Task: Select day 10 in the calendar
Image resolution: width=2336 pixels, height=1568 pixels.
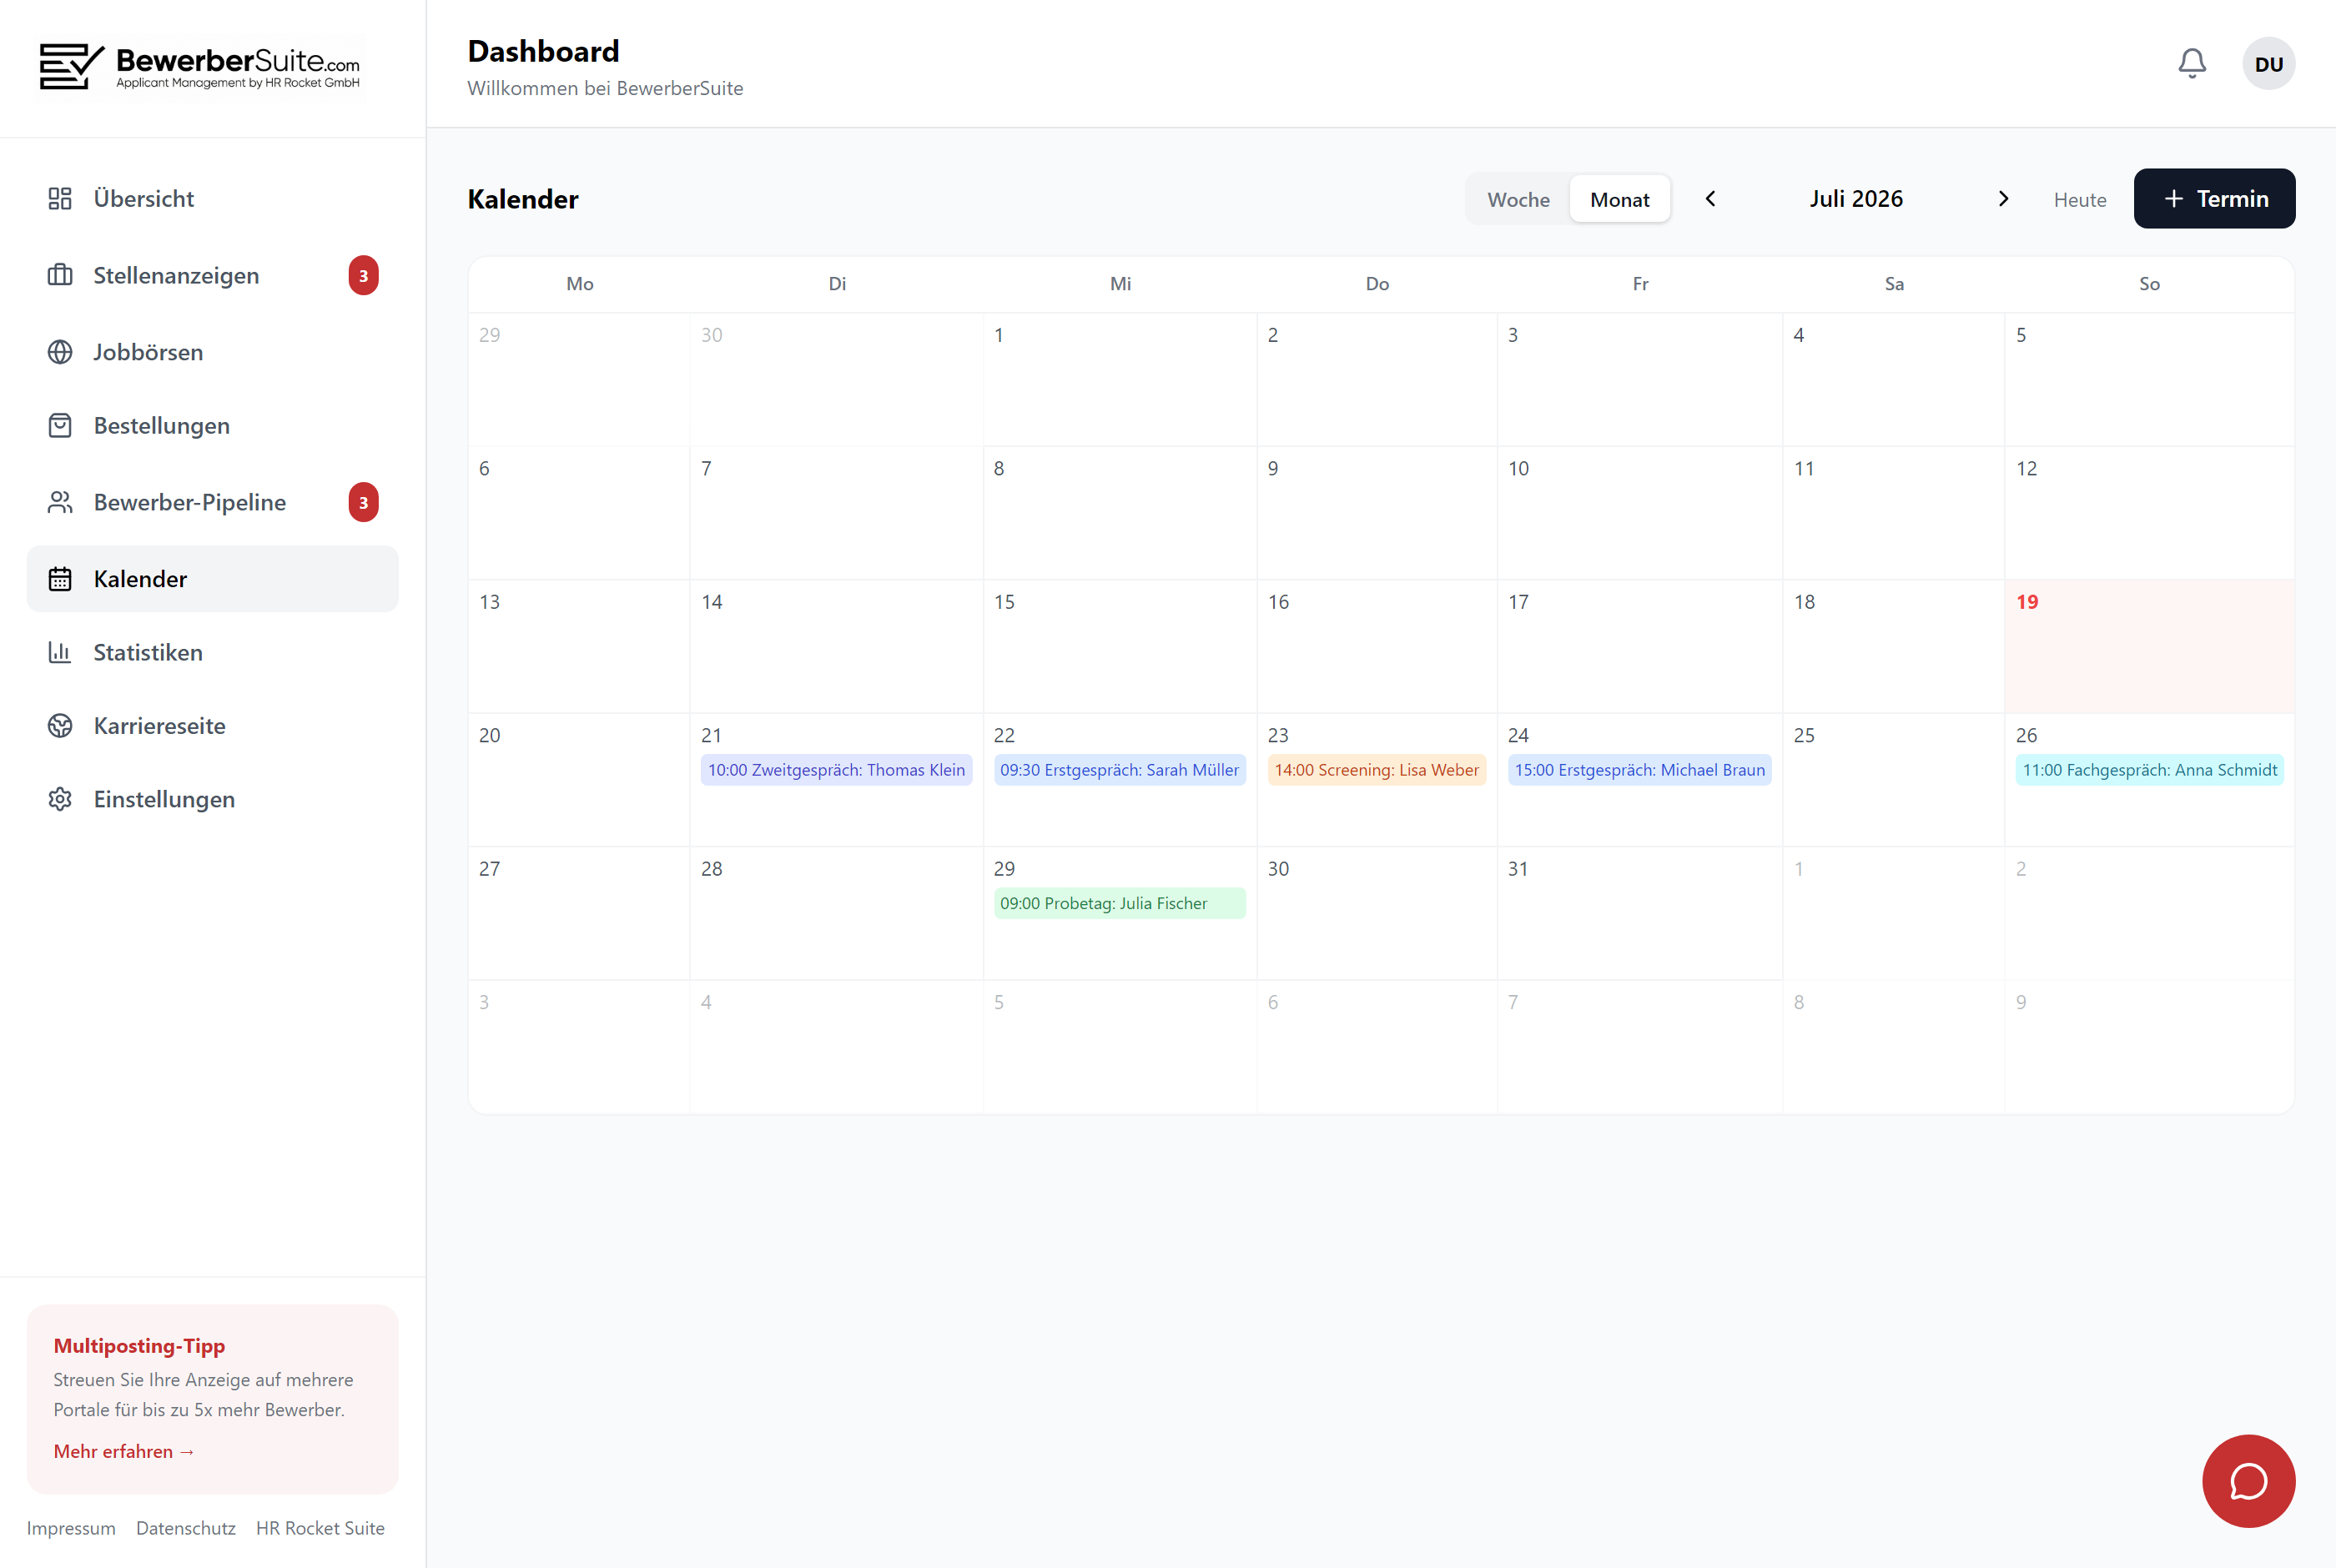Action: (x=1640, y=512)
